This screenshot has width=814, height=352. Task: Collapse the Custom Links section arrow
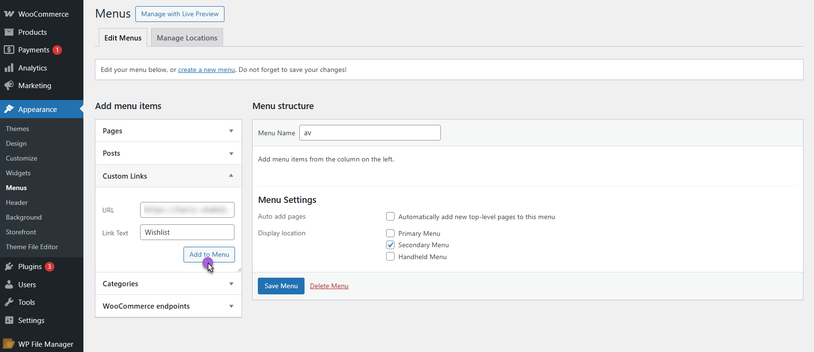[231, 176]
